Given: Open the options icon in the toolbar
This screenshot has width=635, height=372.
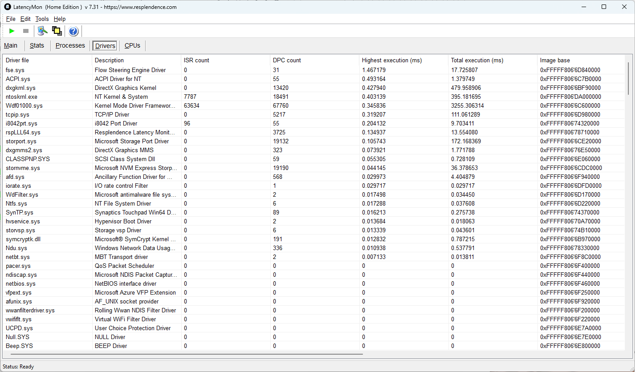Looking at the screenshot, I should 43,31.
